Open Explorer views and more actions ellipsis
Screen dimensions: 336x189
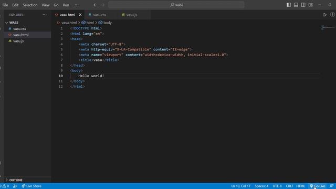pyautogui.click(x=45, y=15)
